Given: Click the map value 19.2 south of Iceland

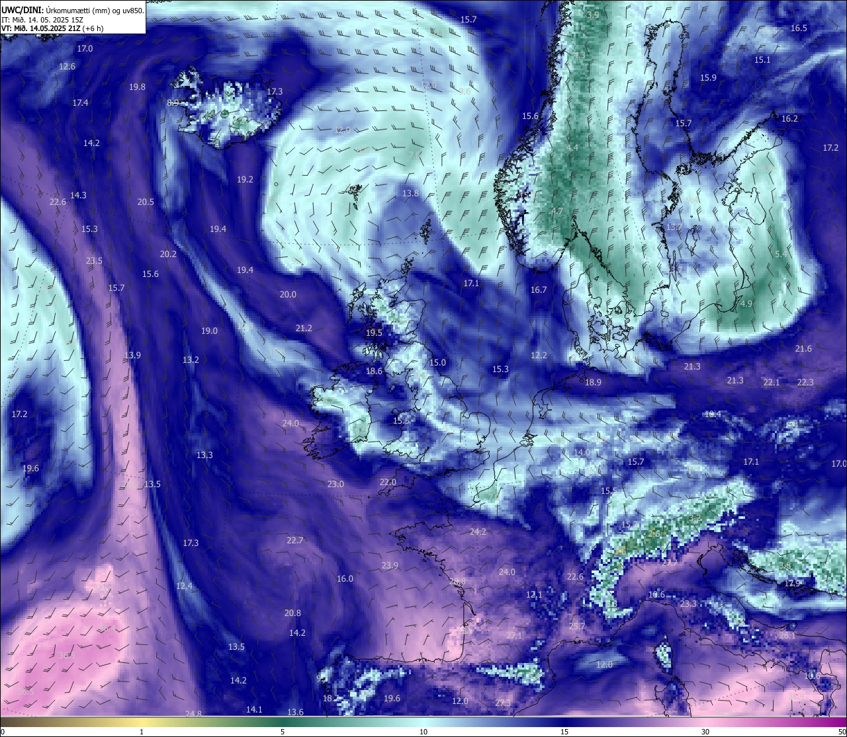Looking at the screenshot, I should [245, 179].
